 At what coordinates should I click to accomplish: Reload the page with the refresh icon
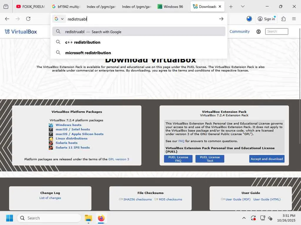[28, 19]
